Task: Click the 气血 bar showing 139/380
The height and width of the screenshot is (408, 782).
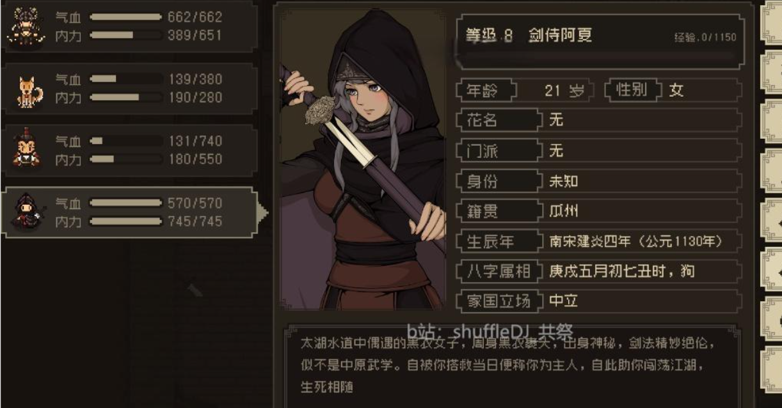Action: pos(125,79)
